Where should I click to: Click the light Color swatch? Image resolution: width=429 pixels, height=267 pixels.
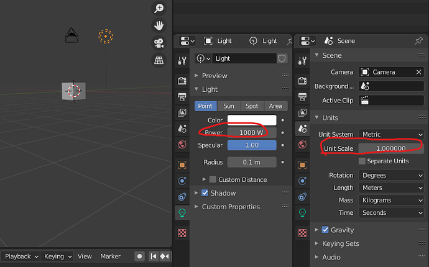click(x=252, y=120)
